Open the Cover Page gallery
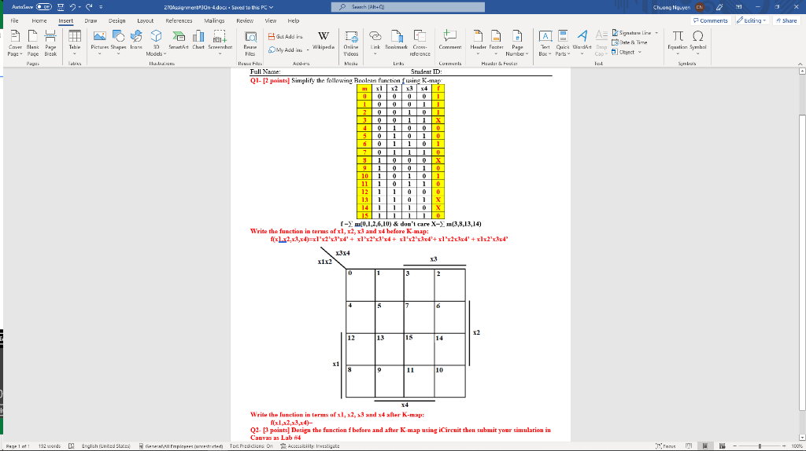806x451 pixels. 15,43
